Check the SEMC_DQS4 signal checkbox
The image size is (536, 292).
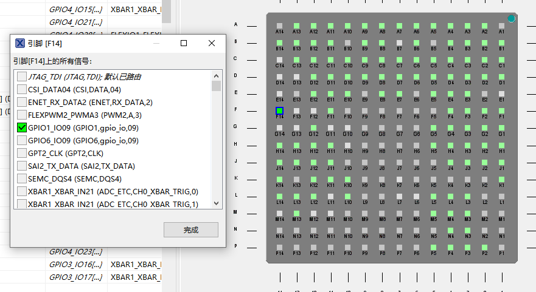point(22,178)
